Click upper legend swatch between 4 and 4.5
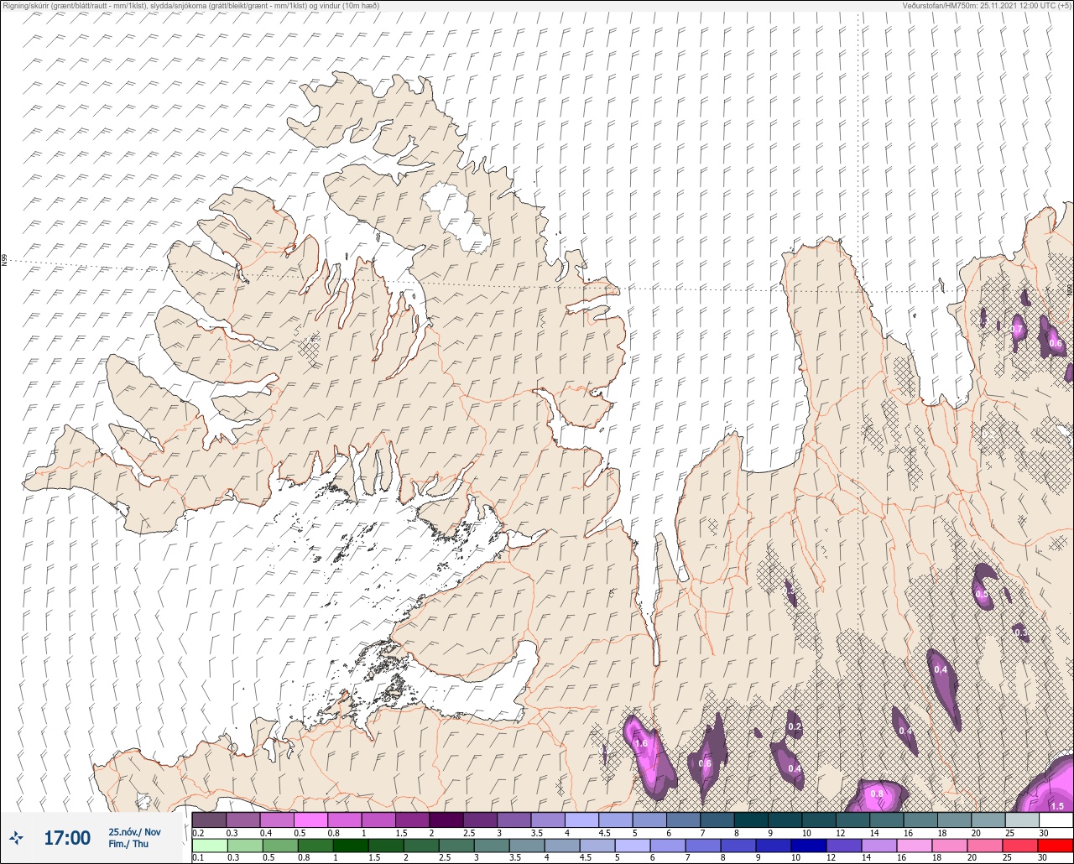The height and width of the screenshot is (864, 1074). [582, 820]
